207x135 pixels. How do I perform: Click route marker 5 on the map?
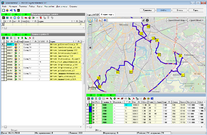click(159, 55)
